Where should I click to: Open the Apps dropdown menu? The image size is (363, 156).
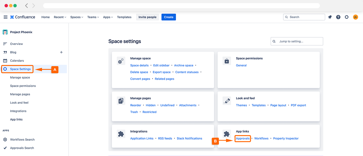[x=108, y=17]
